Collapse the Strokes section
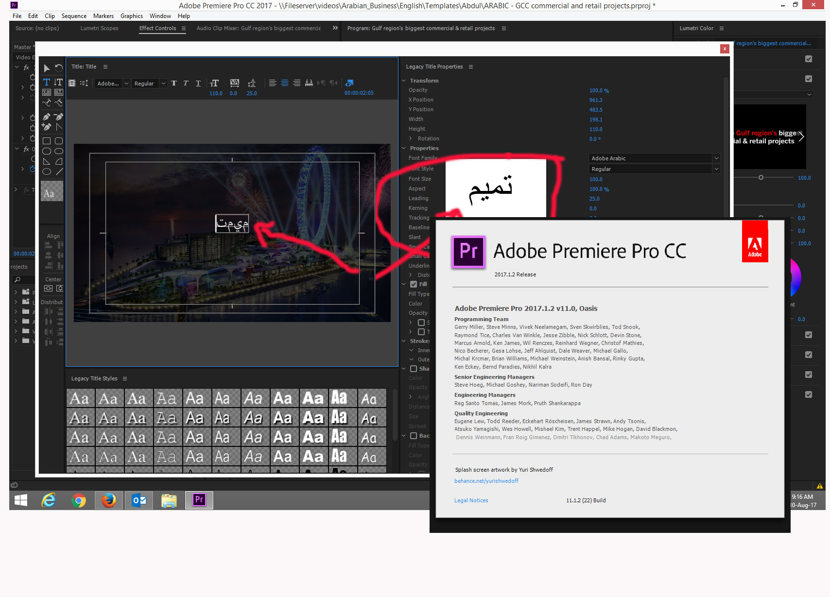830x597 pixels. click(x=404, y=341)
